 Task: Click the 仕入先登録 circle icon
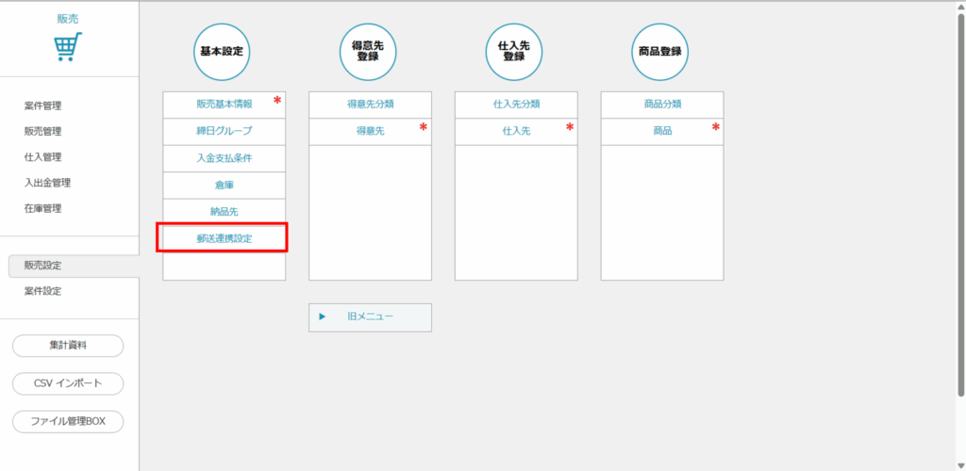pos(514,52)
